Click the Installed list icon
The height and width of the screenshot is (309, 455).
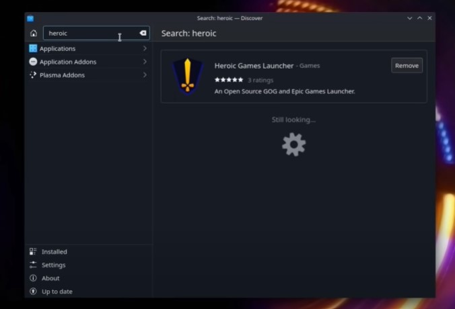point(33,251)
